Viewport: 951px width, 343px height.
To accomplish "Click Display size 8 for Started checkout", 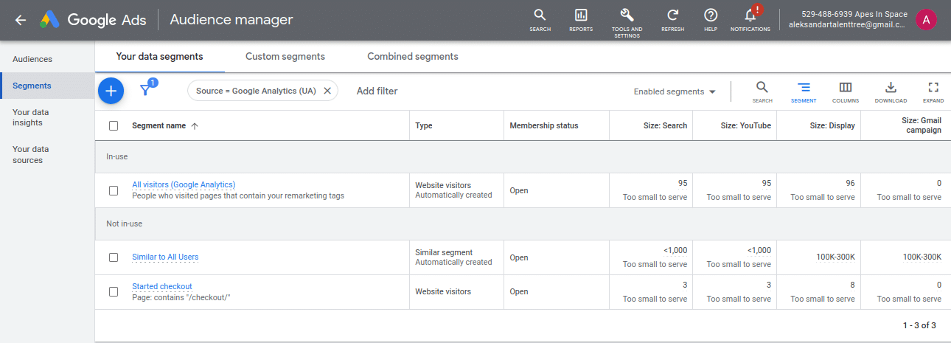I will pos(852,285).
